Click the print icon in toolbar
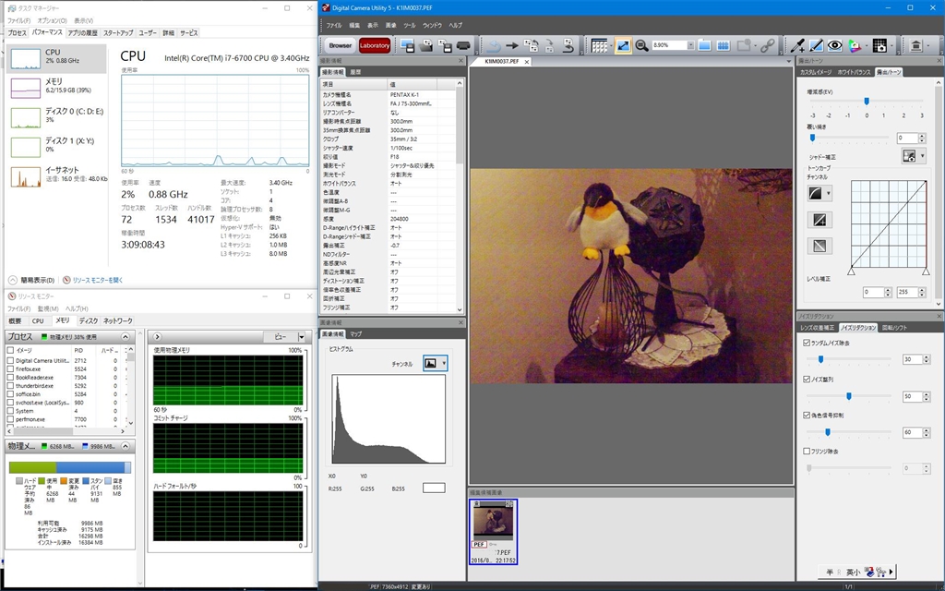The height and width of the screenshot is (591, 945). pos(463,45)
